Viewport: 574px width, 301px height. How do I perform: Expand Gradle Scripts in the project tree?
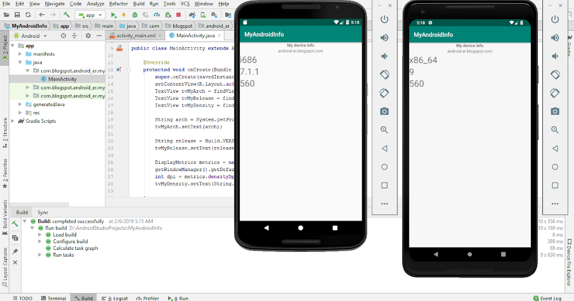coord(13,121)
